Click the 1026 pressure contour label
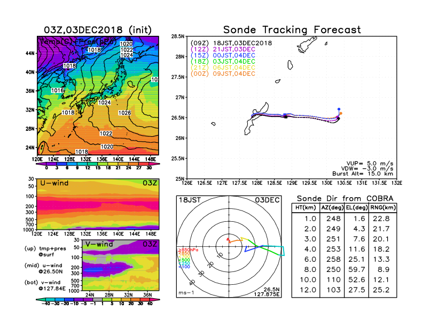This screenshot has height=327, width=423. pyautogui.click(x=124, y=113)
